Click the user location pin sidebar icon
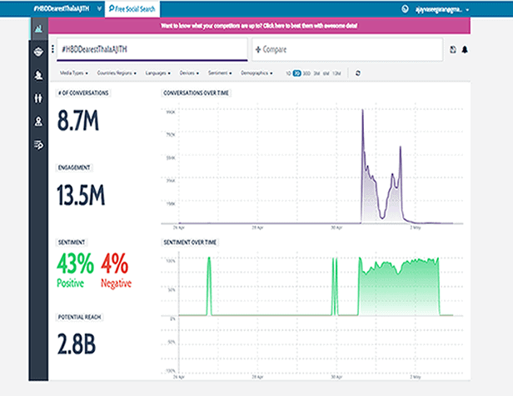The height and width of the screenshot is (396, 513). tap(38, 122)
